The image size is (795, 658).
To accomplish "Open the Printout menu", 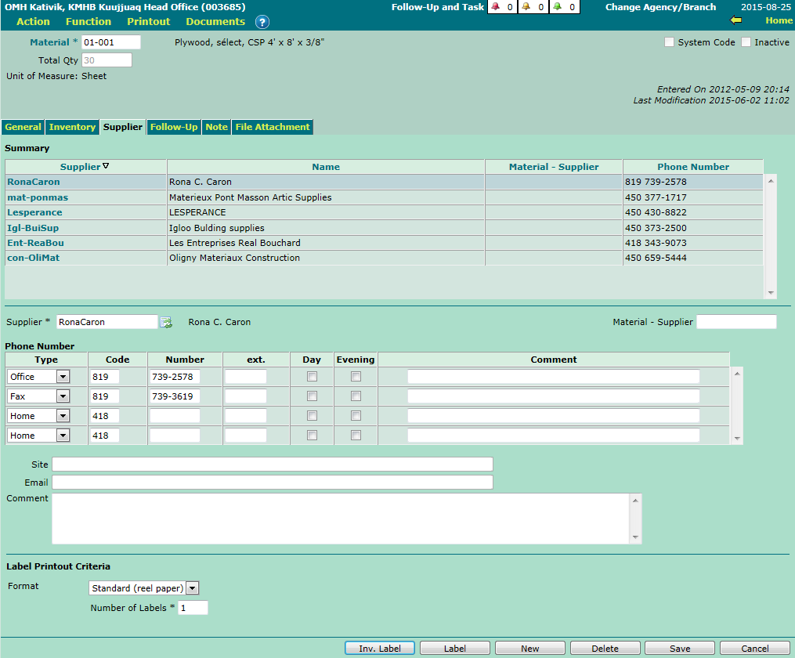I will (x=149, y=21).
